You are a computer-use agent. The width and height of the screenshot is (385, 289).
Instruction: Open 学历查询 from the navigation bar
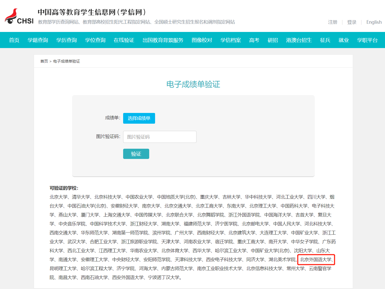[x=66, y=40]
